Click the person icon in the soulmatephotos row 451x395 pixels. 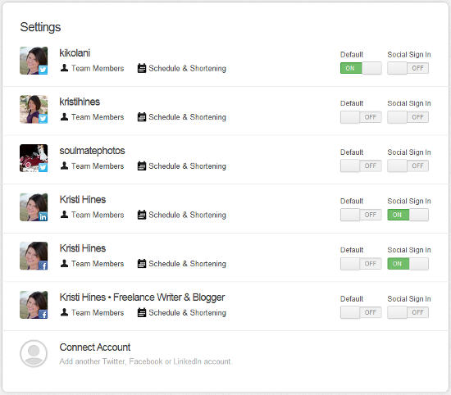64,166
